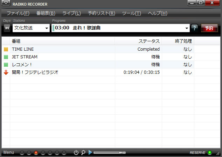The image size is (222, 157).
Task: Click the red lit indicator light
Action: coord(36,152)
